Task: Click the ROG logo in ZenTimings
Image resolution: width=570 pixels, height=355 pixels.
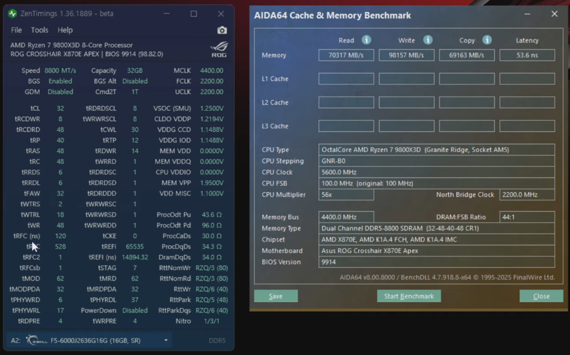Action: click(x=219, y=50)
